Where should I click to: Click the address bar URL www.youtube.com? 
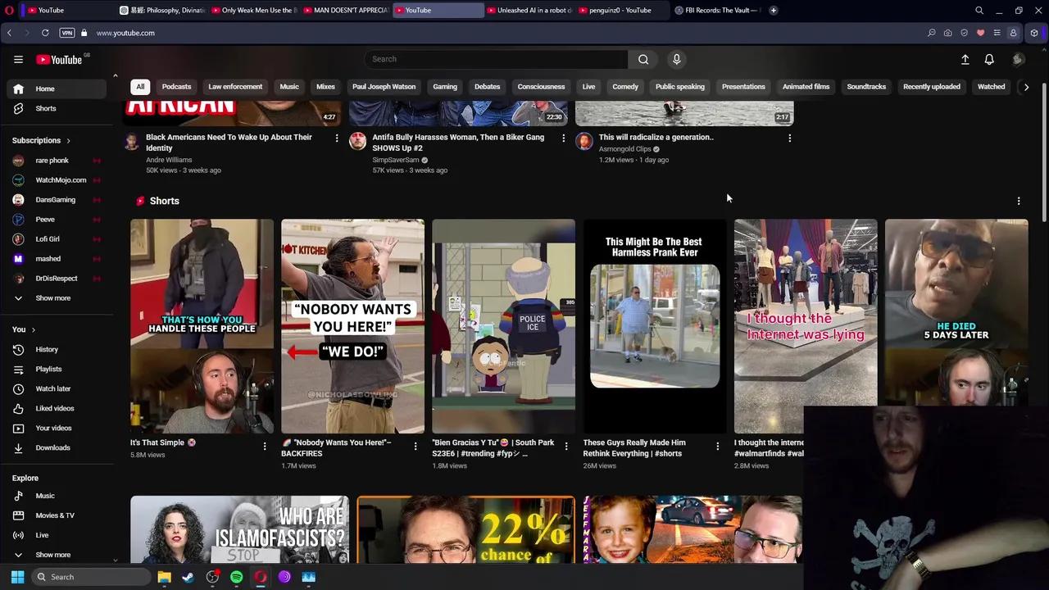coord(125,33)
